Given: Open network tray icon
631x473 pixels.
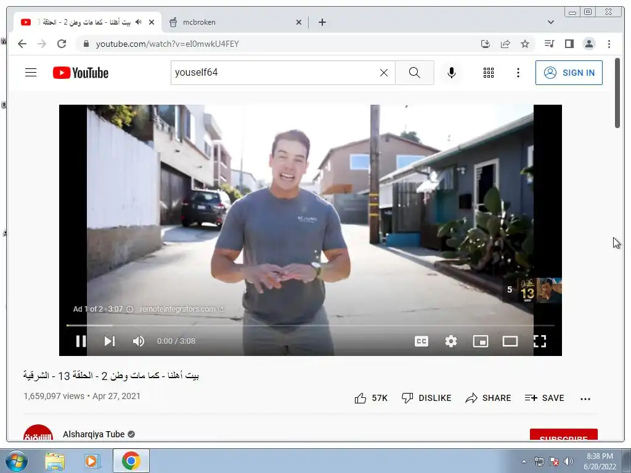Looking at the screenshot, I should click(x=539, y=461).
